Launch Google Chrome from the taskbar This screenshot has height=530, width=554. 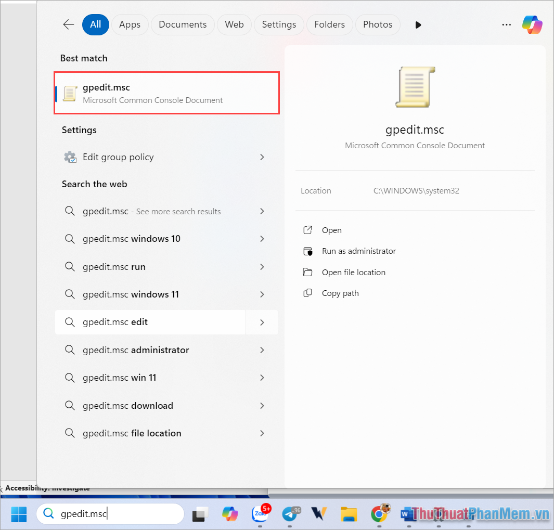pyautogui.click(x=379, y=514)
